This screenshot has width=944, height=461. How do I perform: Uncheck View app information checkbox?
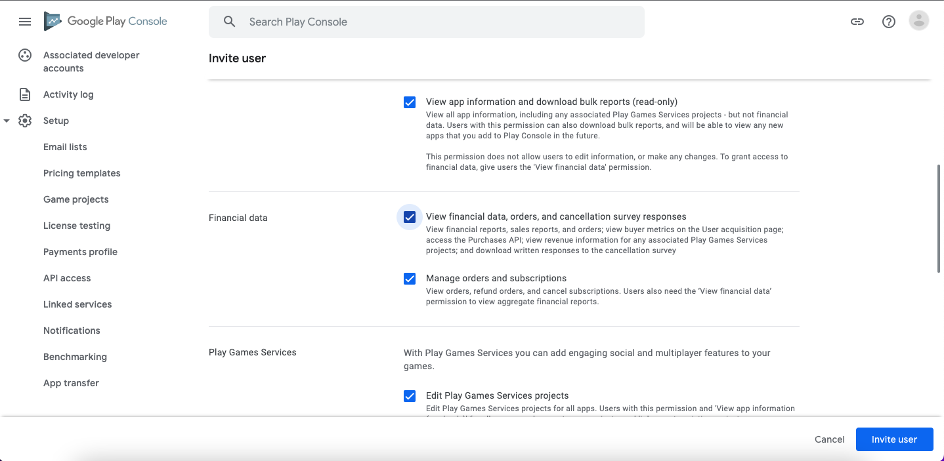[x=410, y=102]
